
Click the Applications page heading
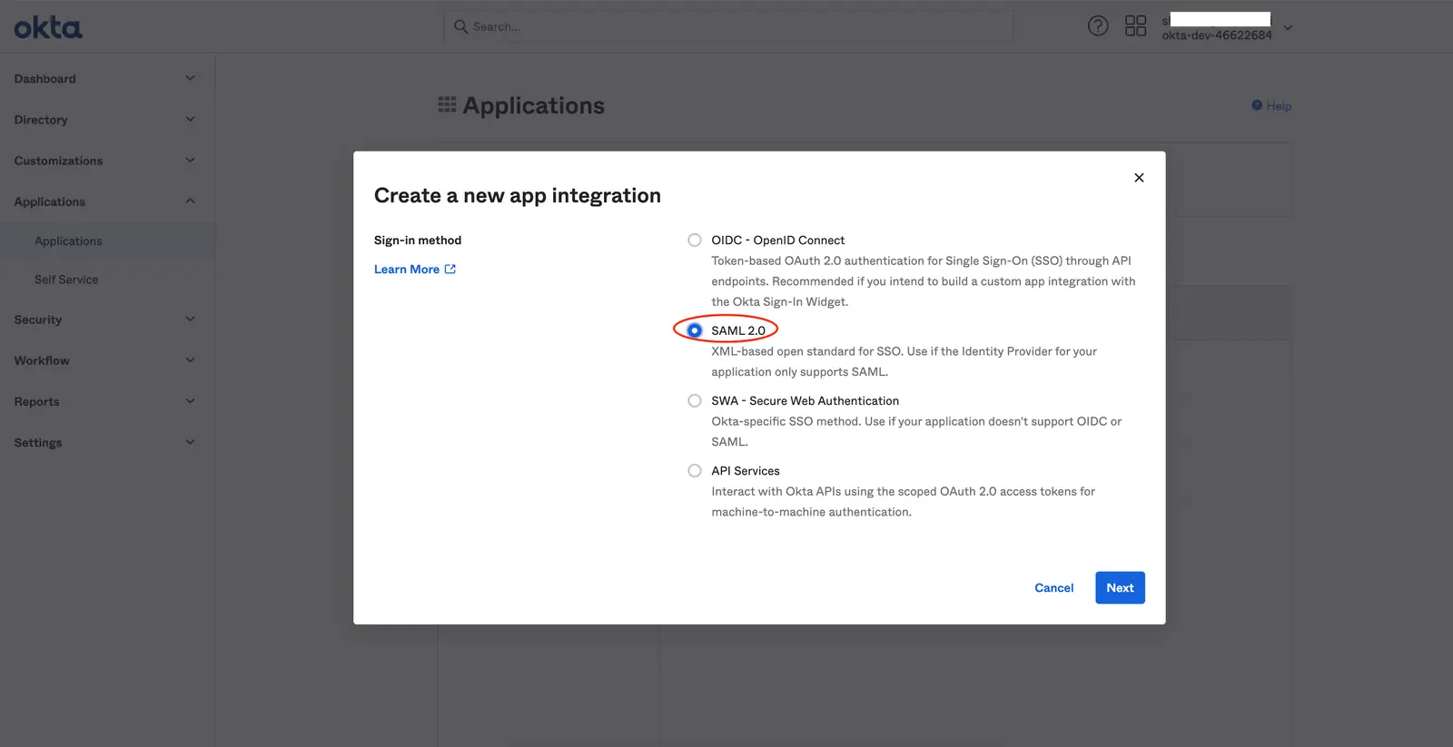point(534,105)
